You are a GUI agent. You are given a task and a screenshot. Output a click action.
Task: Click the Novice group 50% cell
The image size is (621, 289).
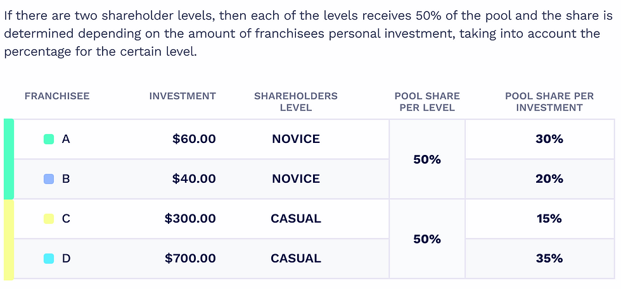pos(427,159)
